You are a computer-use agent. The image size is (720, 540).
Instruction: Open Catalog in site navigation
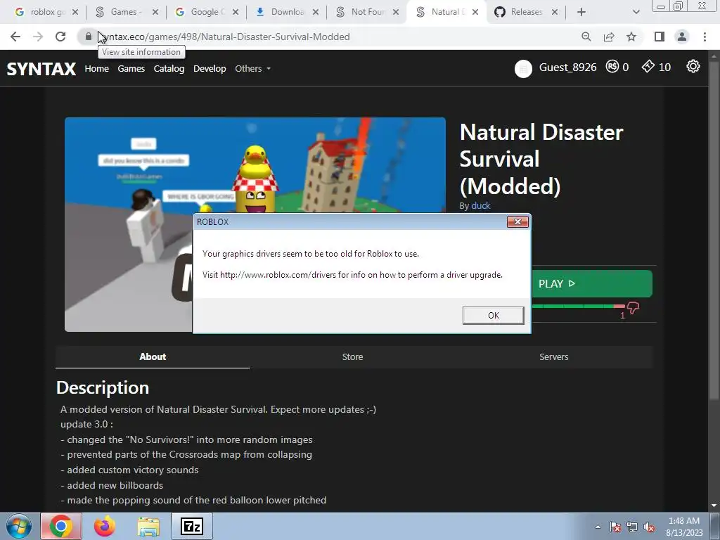point(169,68)
